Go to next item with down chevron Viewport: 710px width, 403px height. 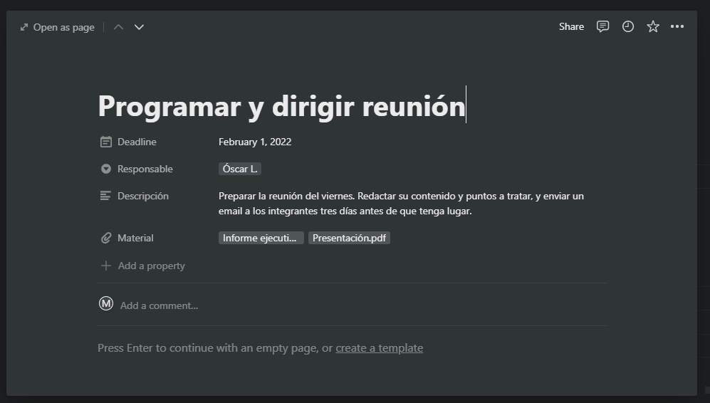(139, 27)
